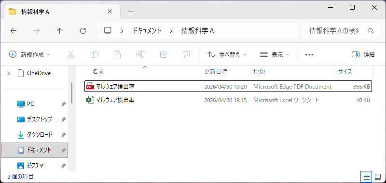Screen dimensions: 386x183
Task: Click pin icon beside ピクチャ
Action: click(64, 166)
